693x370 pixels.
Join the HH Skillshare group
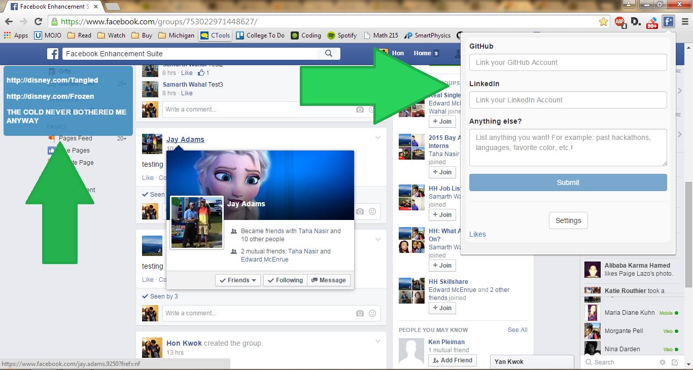(x=442, y=308)
